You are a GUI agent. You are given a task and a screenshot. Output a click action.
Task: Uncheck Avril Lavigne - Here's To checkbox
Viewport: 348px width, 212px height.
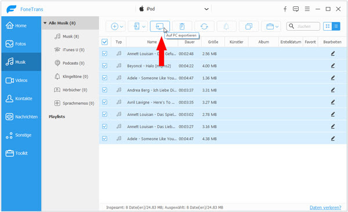[104, 102]
